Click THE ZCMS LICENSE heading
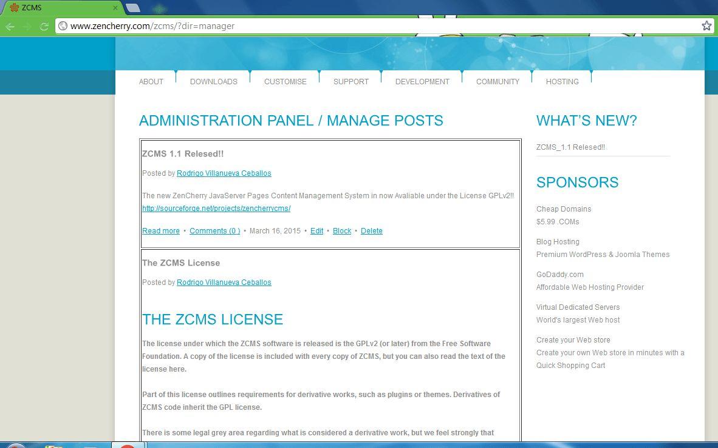 coord(213,319)
